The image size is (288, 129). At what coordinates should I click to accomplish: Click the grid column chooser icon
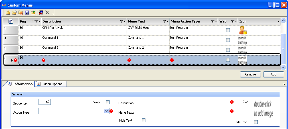[11, 21]
